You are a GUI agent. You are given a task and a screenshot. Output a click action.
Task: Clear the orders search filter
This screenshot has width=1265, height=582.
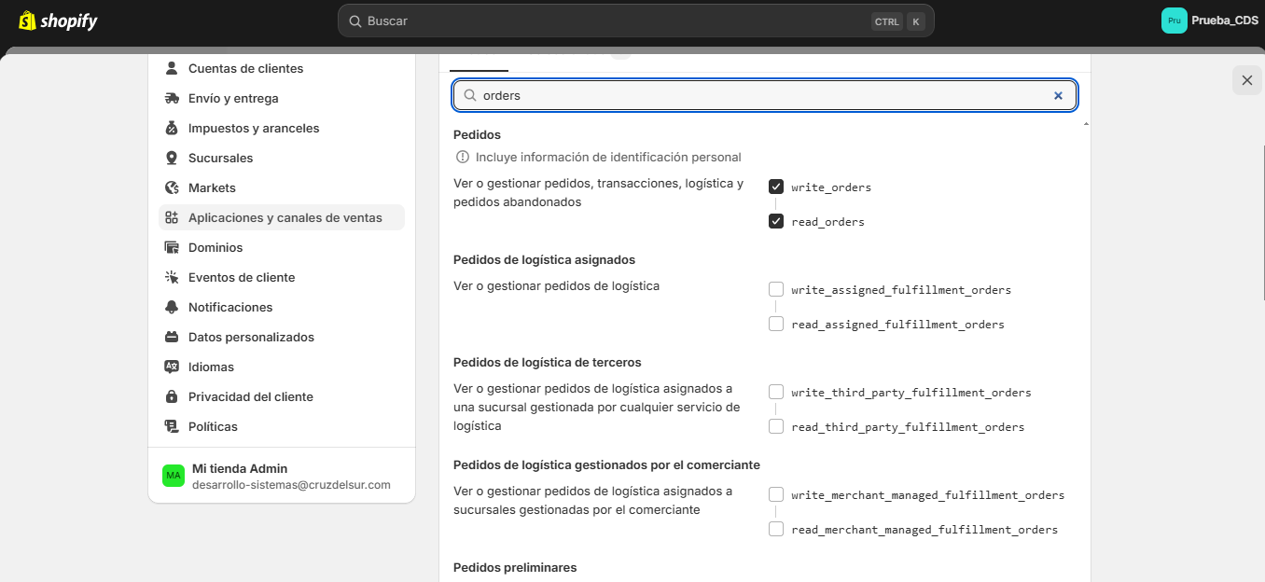coord(1058,95)
